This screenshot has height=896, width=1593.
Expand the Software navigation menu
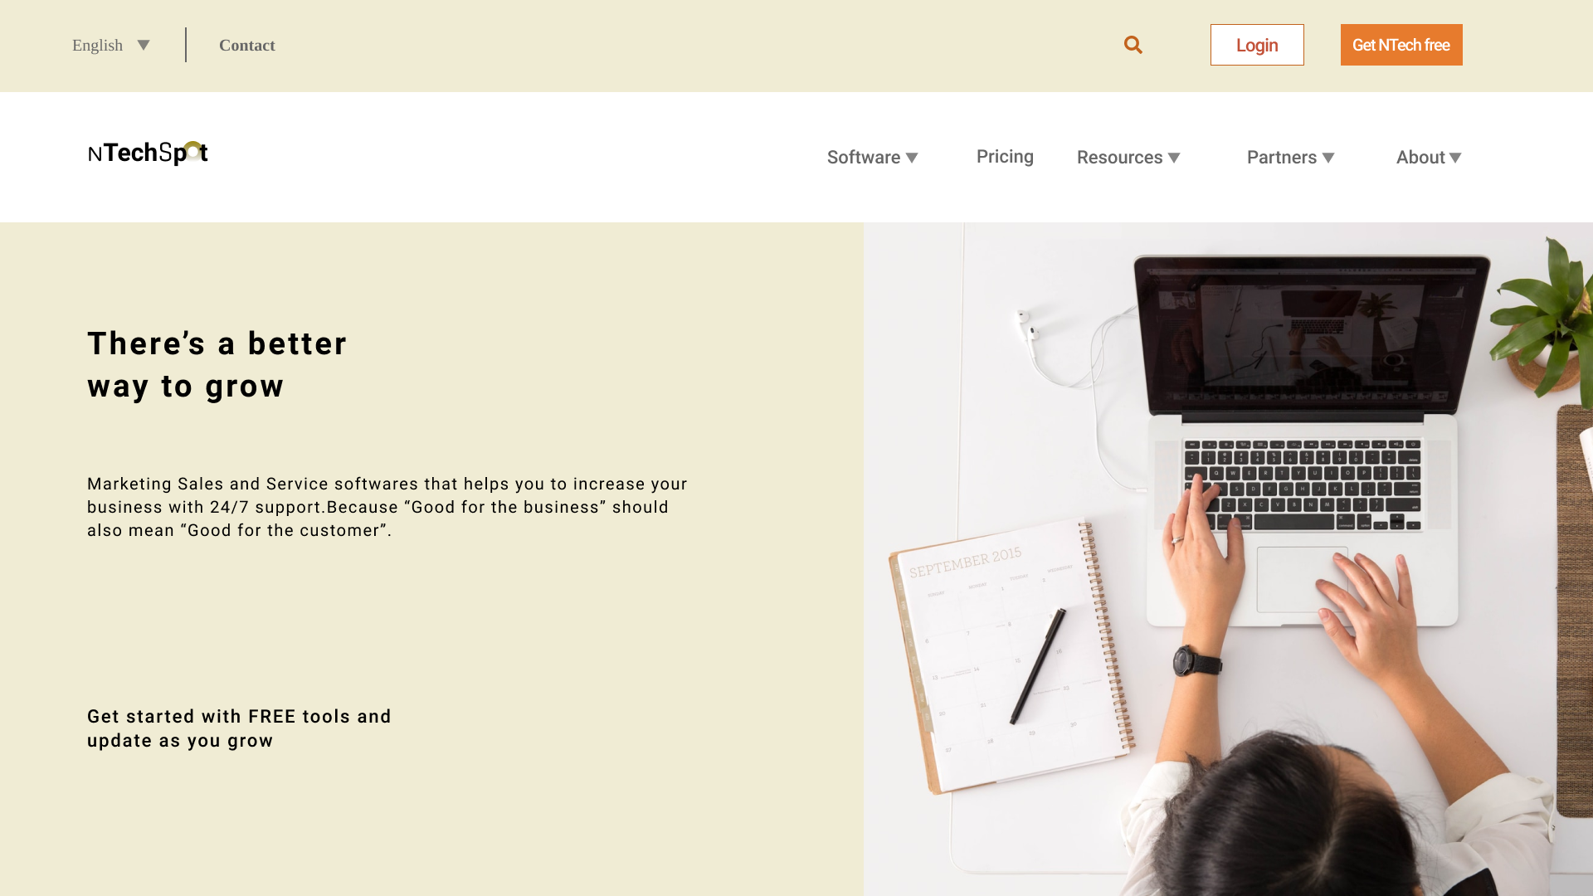[x=873, y=158]
